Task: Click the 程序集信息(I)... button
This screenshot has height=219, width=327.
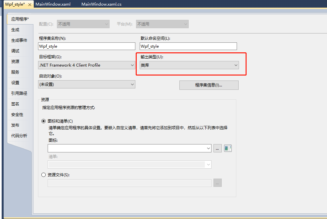Action: 209,85
